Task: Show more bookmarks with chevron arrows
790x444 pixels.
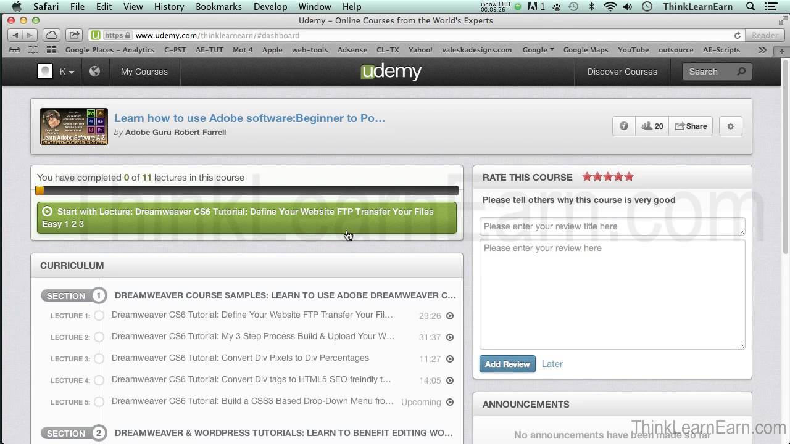Action: (763, 50)
